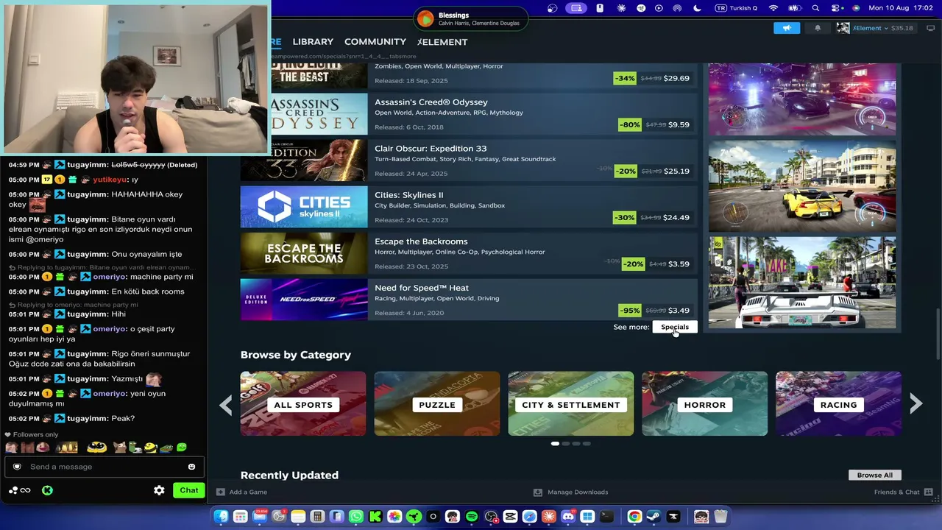Viewport: 942px width, 530px height.
Task: Click the Wi-Fi menu bar icon
Action: pyautogui.click(x=773, y=8)
